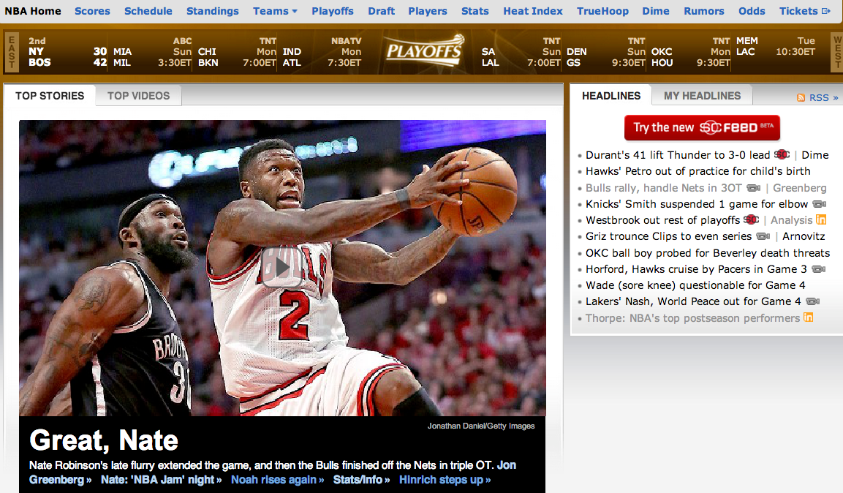The width and height of the screenshot is (843, 493).
Task: Click the RSS » link
Action: click(824, 97)
